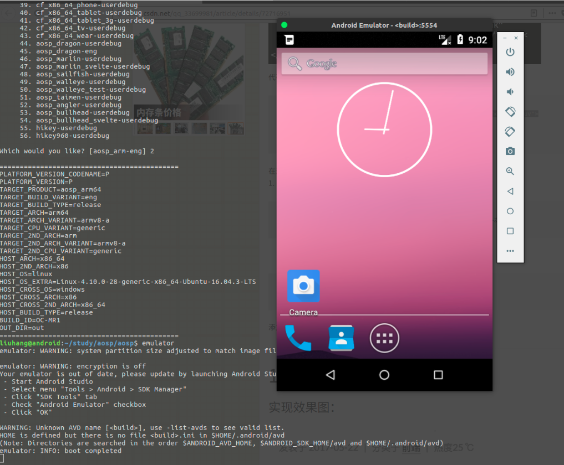Rotate the virtual device right

(x=510, y=131)
